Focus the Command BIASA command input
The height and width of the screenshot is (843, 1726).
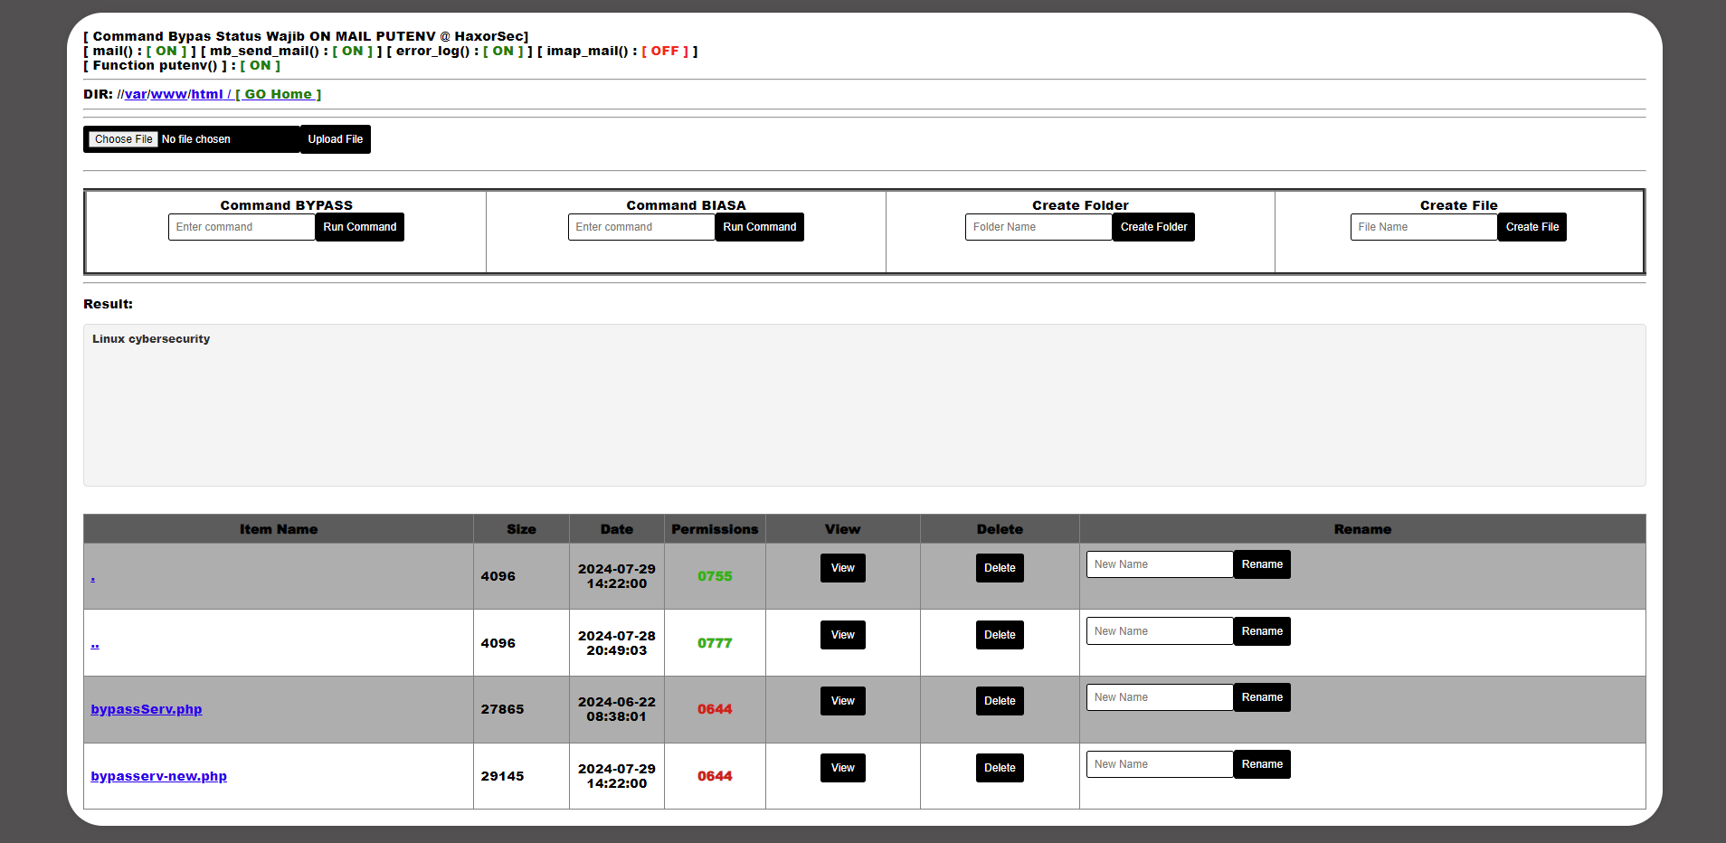pos(641,227)
